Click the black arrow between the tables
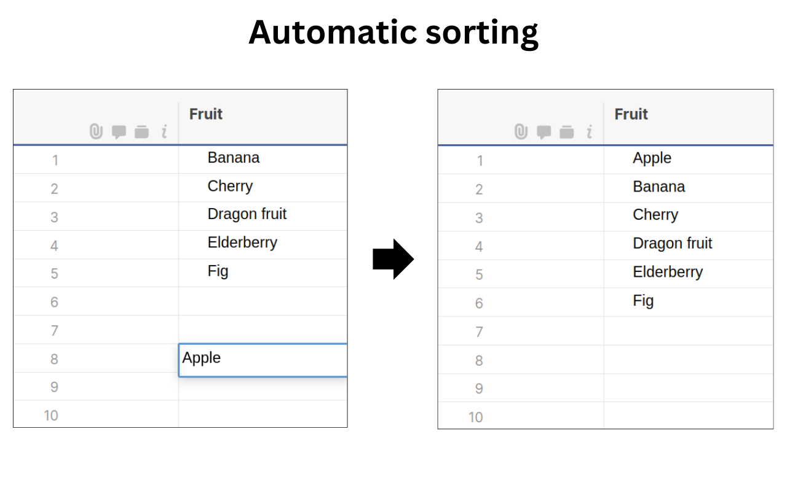 [393, 260]
